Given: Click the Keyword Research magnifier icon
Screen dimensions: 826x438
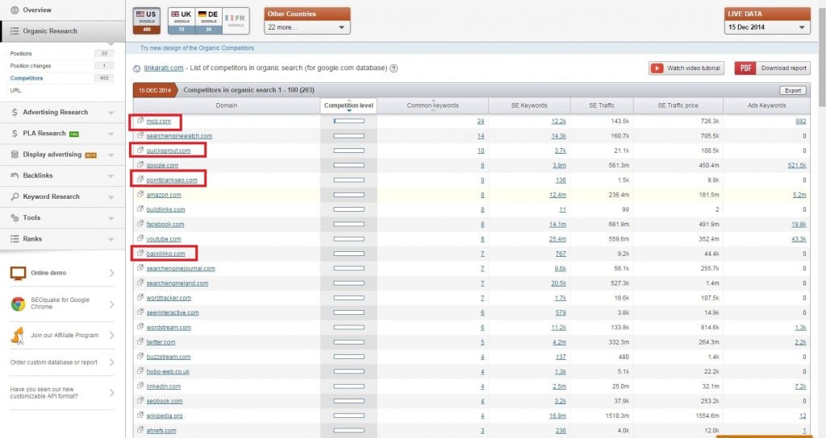Looking at the screenshot, I should tap(15, 196).
